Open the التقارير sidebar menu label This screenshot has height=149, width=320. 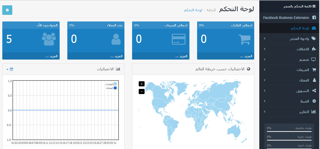(x=304, y=112)
